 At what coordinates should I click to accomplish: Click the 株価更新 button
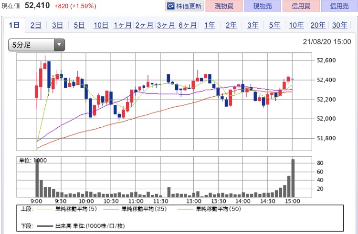[184, 6]
